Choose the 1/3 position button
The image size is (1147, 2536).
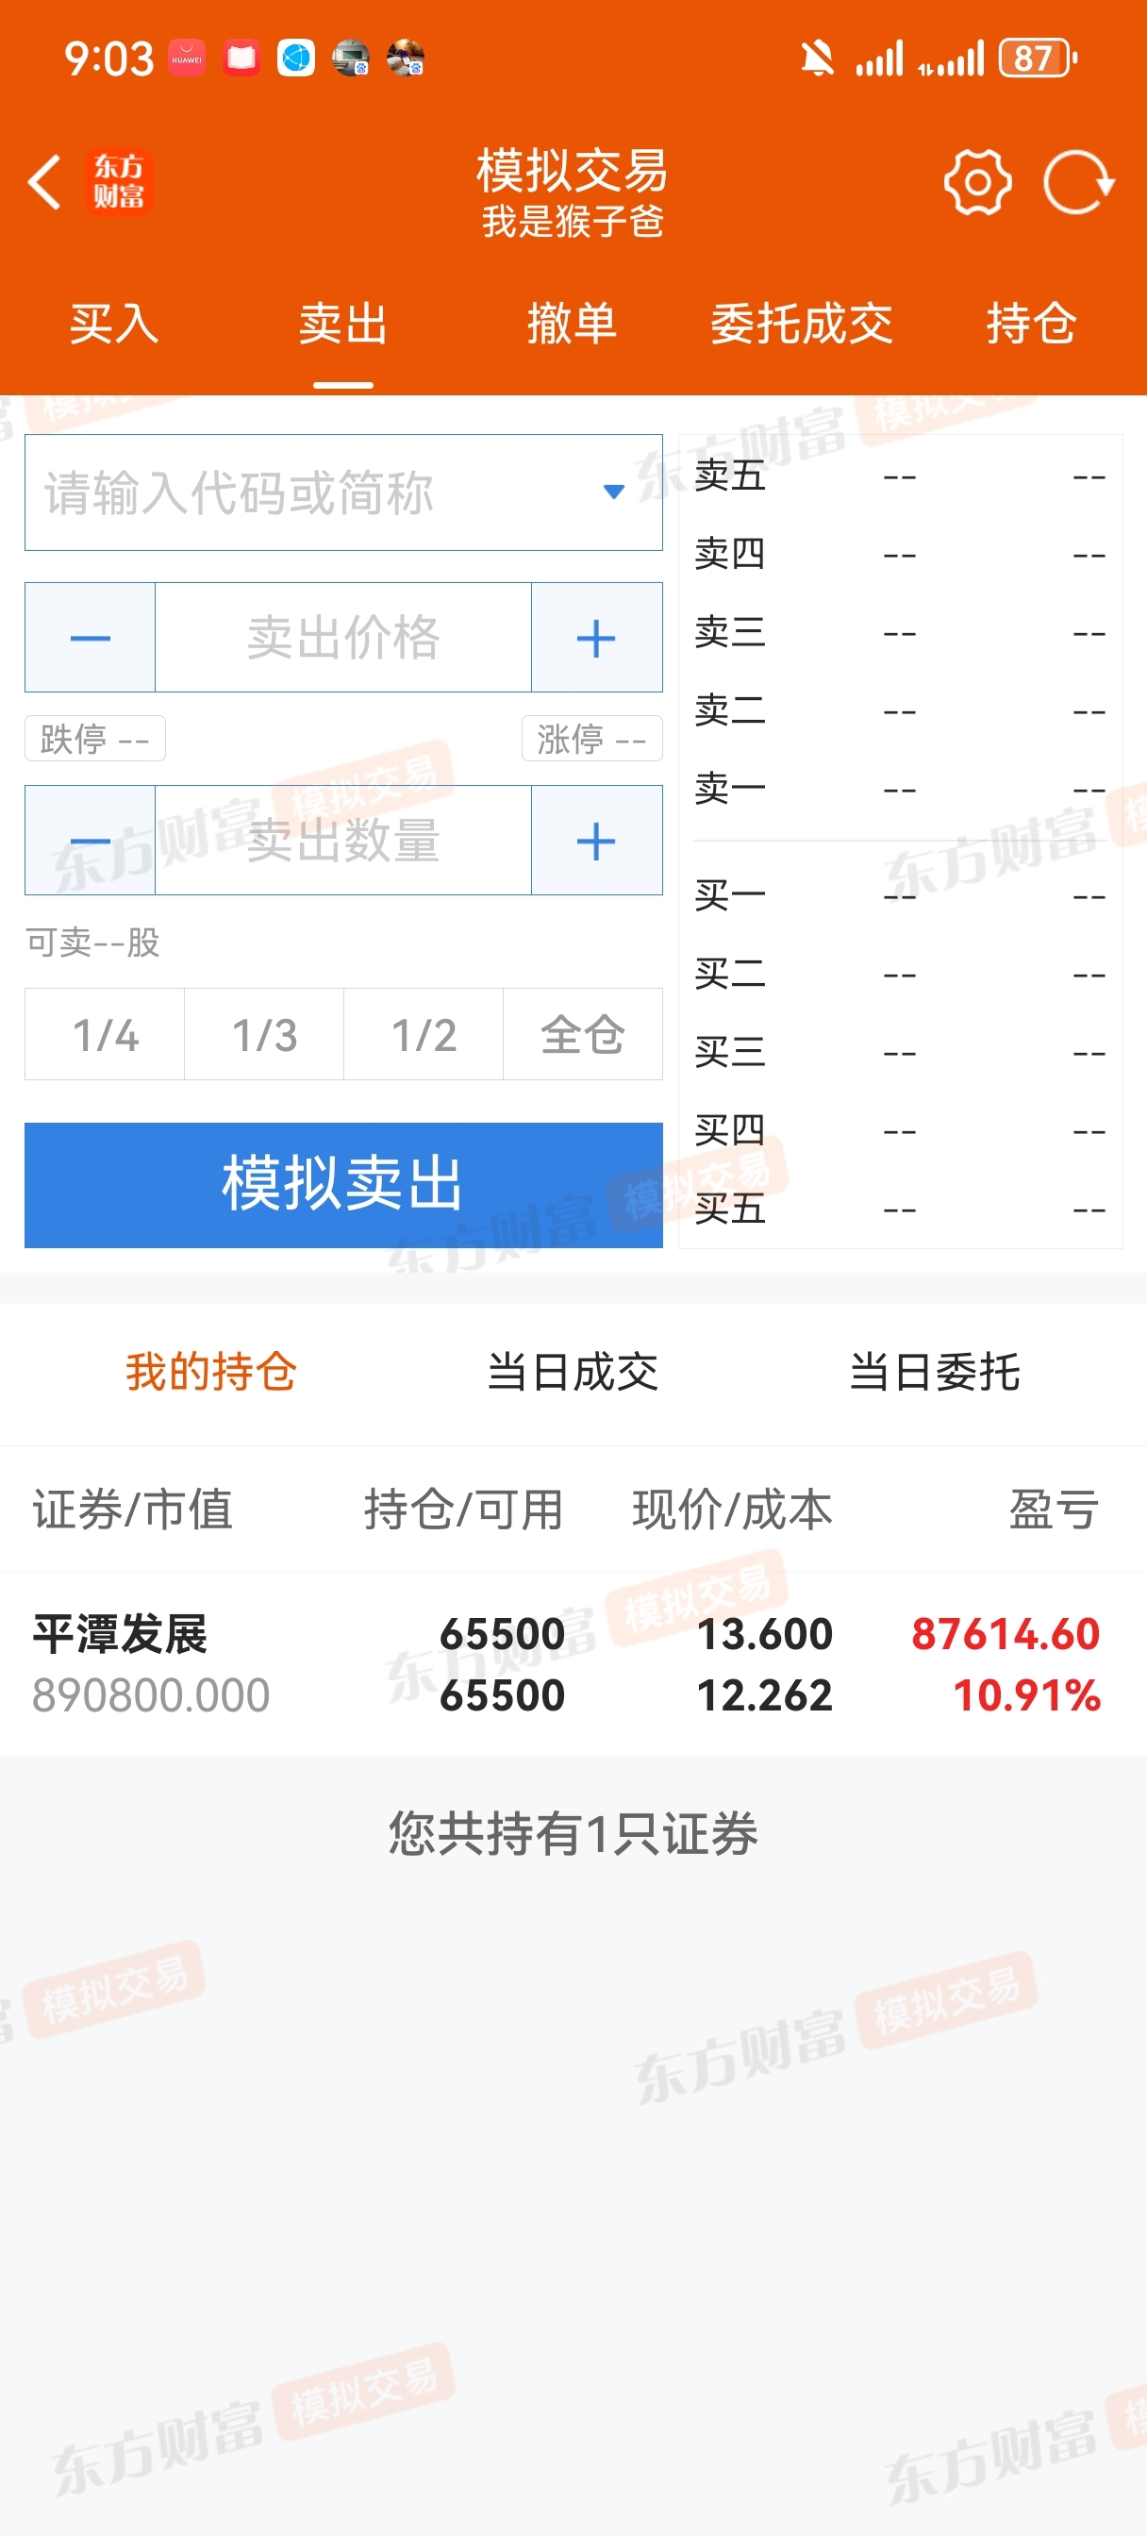pyautogui.click(x=264, y=1035)
